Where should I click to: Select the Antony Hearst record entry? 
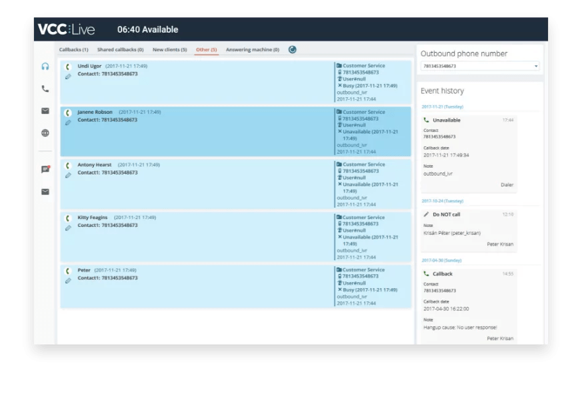click(x=200, y=184)
